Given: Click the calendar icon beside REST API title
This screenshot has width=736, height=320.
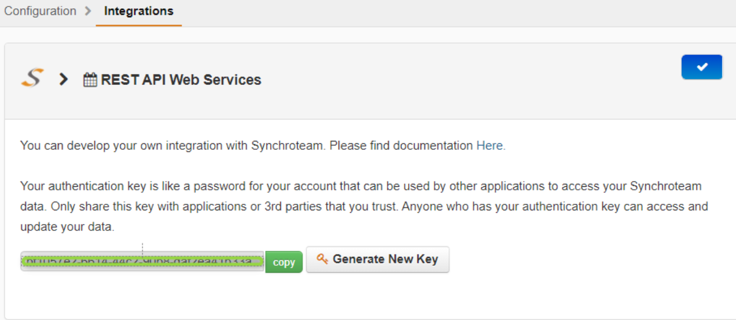Looking at the screenshot, I should point(90,80).
